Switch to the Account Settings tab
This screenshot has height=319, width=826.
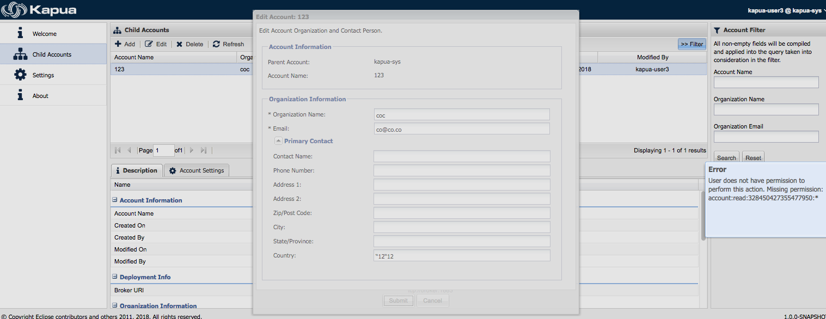(196, 170)
